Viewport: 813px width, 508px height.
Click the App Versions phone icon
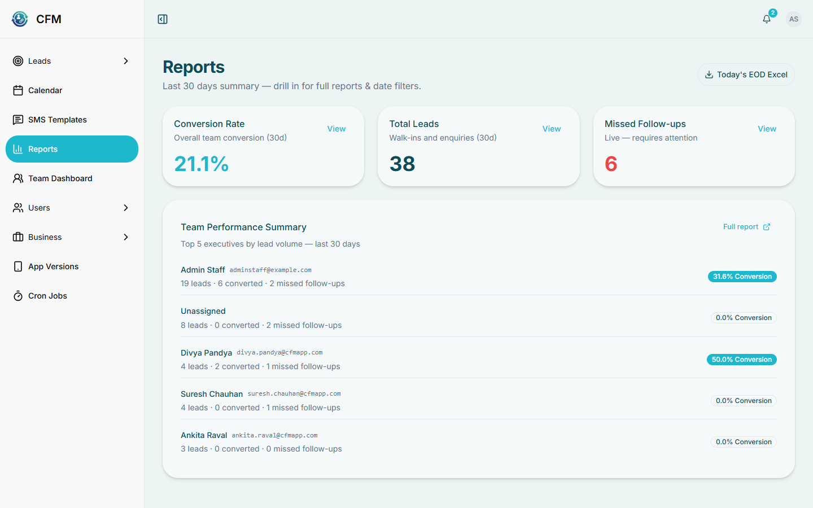18,266
